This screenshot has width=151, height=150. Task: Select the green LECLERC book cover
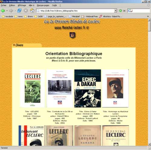point(33,89)
